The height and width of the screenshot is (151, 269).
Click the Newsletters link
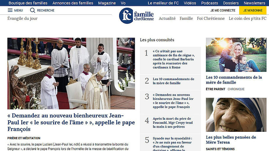254,3
